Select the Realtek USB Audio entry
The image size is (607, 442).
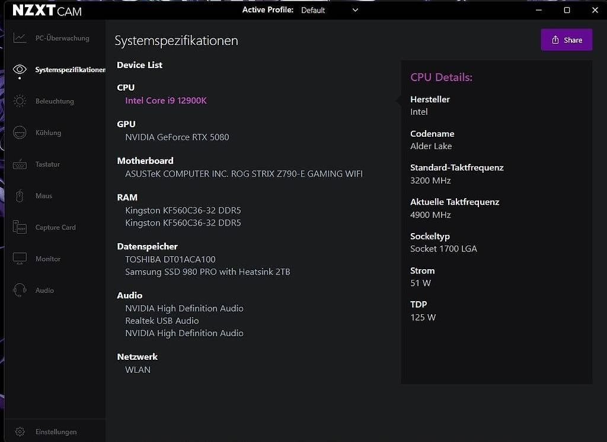[162, 321]
